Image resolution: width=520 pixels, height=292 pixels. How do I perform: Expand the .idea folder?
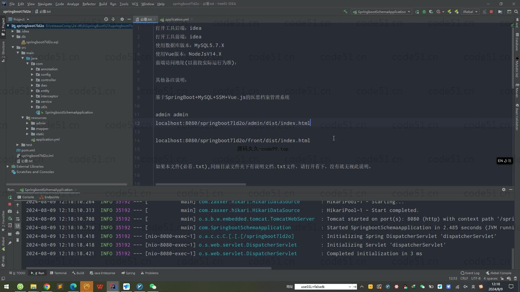(13, 31)
